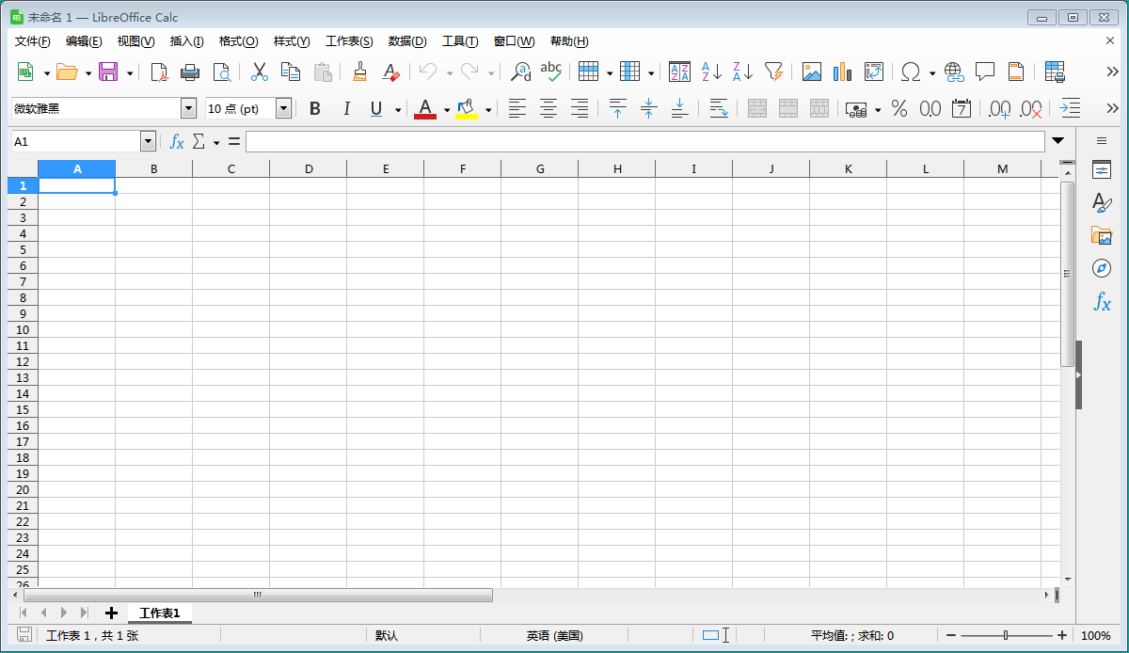The image size is (1129, 653).
Task: Toggle Bold formatting
Action: pyautogui.click(x=315, y=109)
